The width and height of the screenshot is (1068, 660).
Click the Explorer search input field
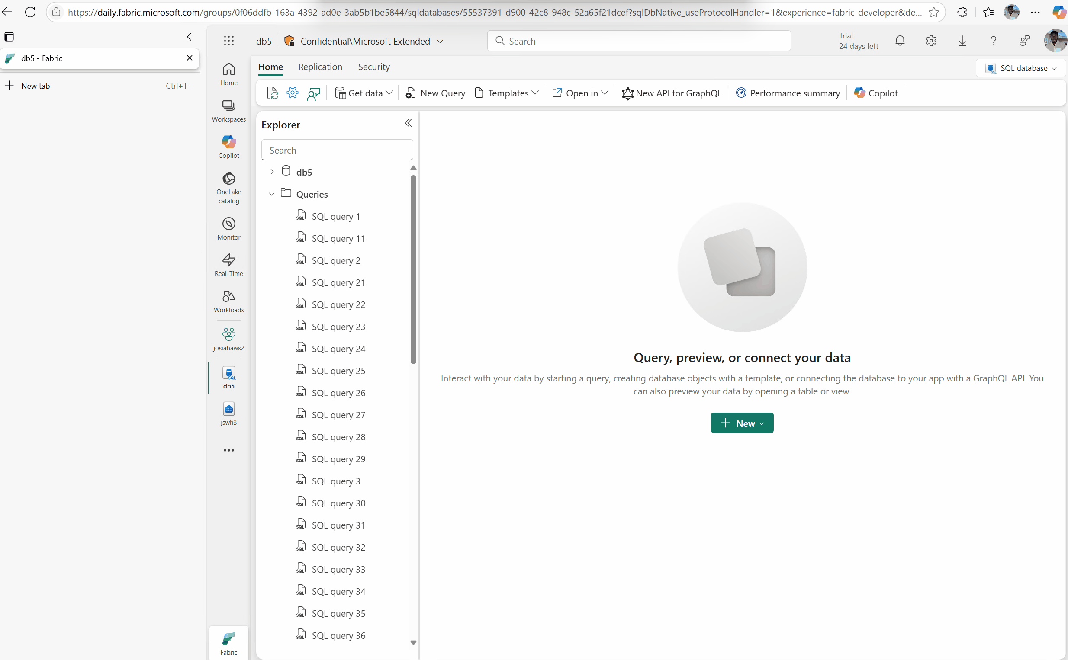(337, 150)
